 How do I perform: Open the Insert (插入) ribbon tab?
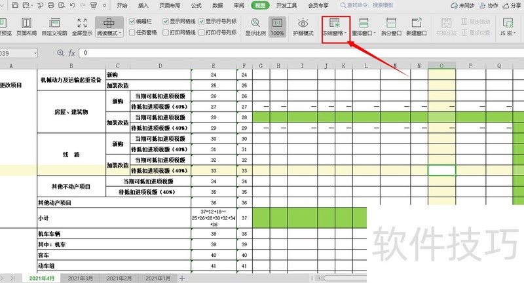(143, 5)
